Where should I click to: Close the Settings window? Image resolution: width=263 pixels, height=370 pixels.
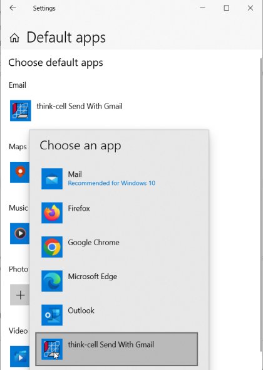pyautogui.click(x=250, y=8)
